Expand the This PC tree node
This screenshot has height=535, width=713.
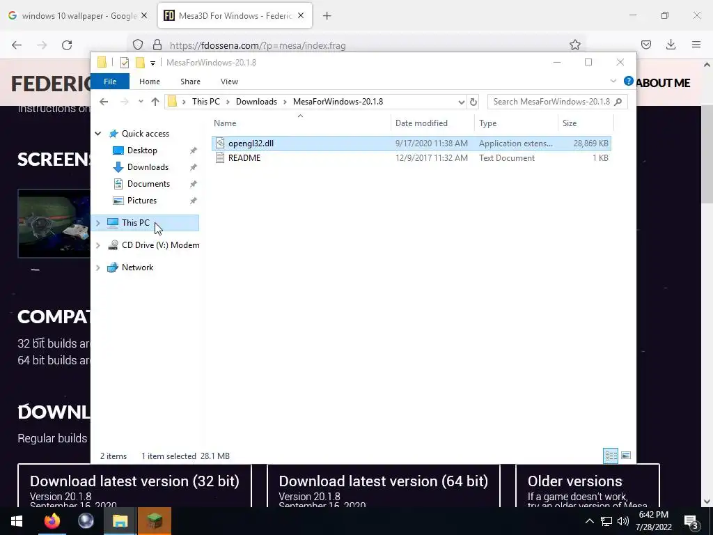click(97, 223)
